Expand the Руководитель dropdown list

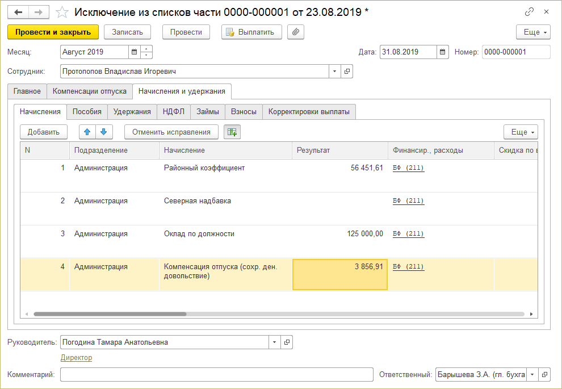274,342
